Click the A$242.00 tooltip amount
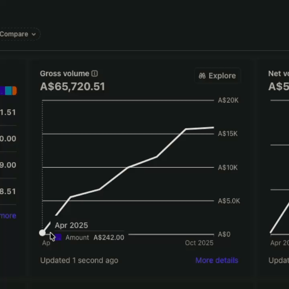The height and width of the screenshot is (289, 289). pyautogui.click(x=109, y=237)
